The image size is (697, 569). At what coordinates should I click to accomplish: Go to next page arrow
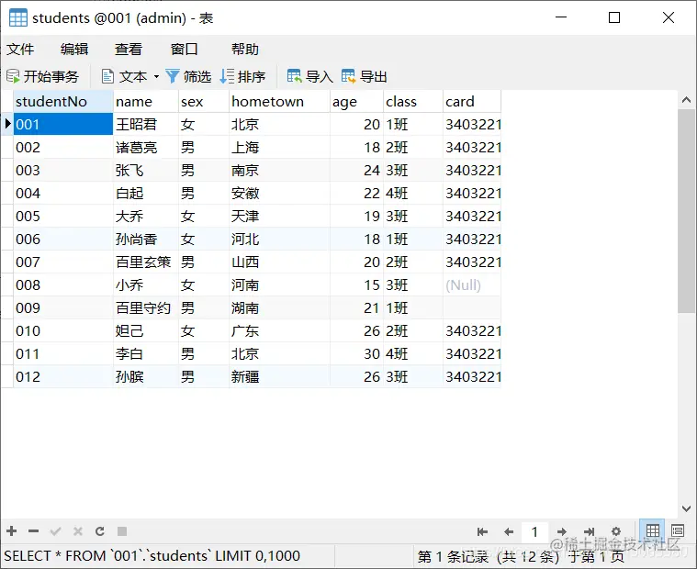(562, 531)
